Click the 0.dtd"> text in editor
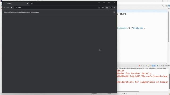The height and width of the screenshot is (95, 170). (122, 14)
